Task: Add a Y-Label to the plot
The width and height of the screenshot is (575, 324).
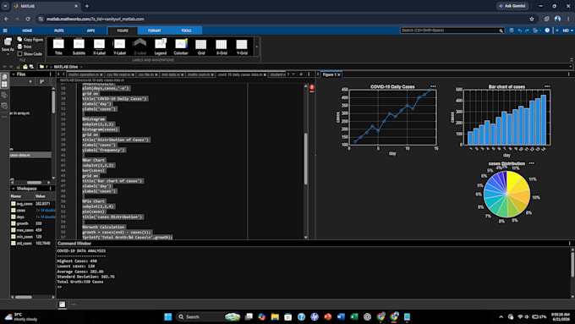Action: point(119,47)
